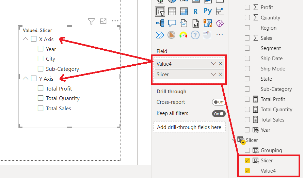Uncheck the Value4 field in Fields list
Viewport: 303px width, 178px height.
click(x=248, y=171)
